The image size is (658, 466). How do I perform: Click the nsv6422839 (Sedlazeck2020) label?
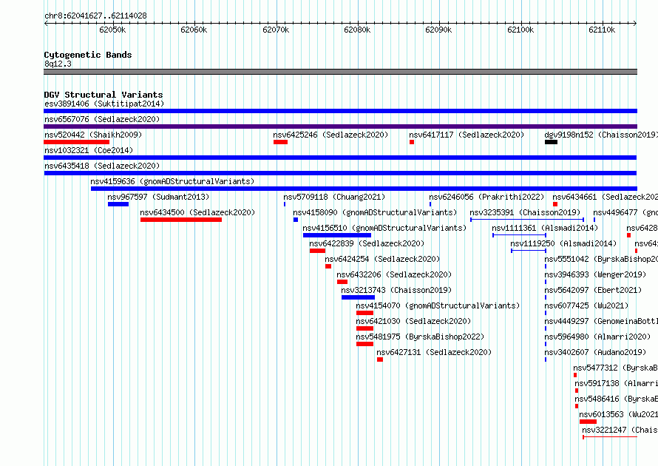coord(367,243)
